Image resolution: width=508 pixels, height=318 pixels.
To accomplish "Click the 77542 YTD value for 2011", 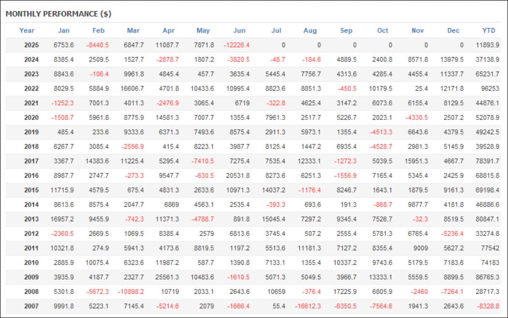I will (x=490, y=248).
